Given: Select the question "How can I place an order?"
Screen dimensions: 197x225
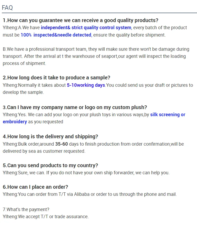Looking at the screenshot, I should pos(35,187).
